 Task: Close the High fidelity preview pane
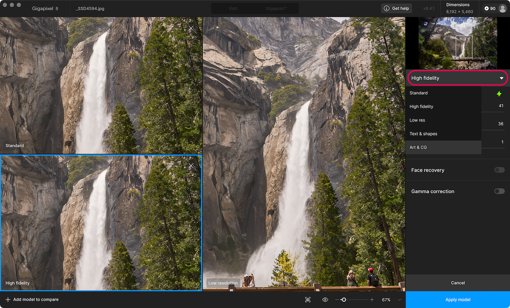pyautogui.click(x=191, y=166)
